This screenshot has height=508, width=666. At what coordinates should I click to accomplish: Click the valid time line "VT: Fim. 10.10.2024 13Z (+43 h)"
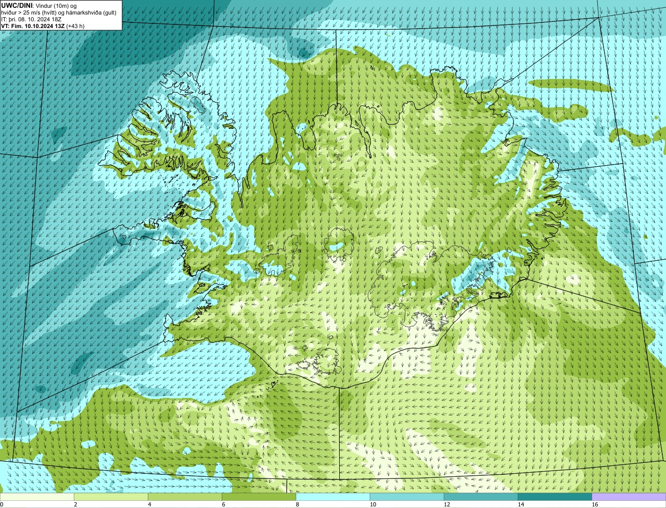tap(43, 26)
